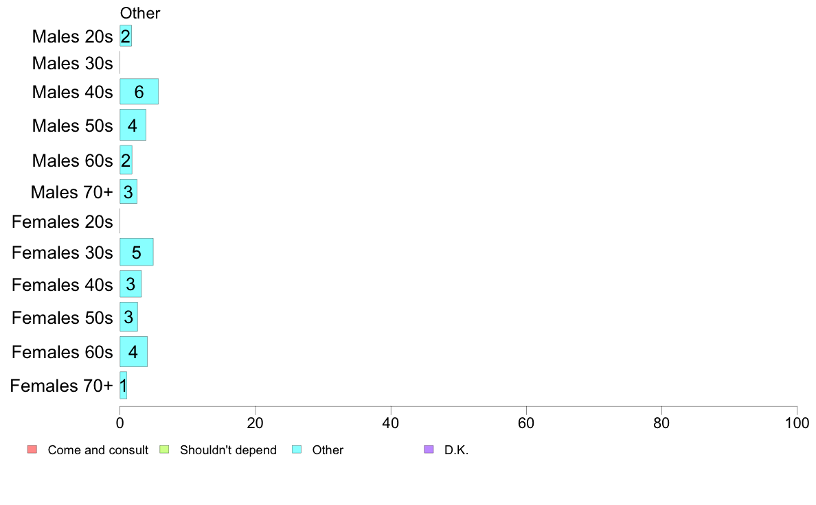Click the Other column title
The height and width of the screenshot is (505, 816).
coord(140,13)
